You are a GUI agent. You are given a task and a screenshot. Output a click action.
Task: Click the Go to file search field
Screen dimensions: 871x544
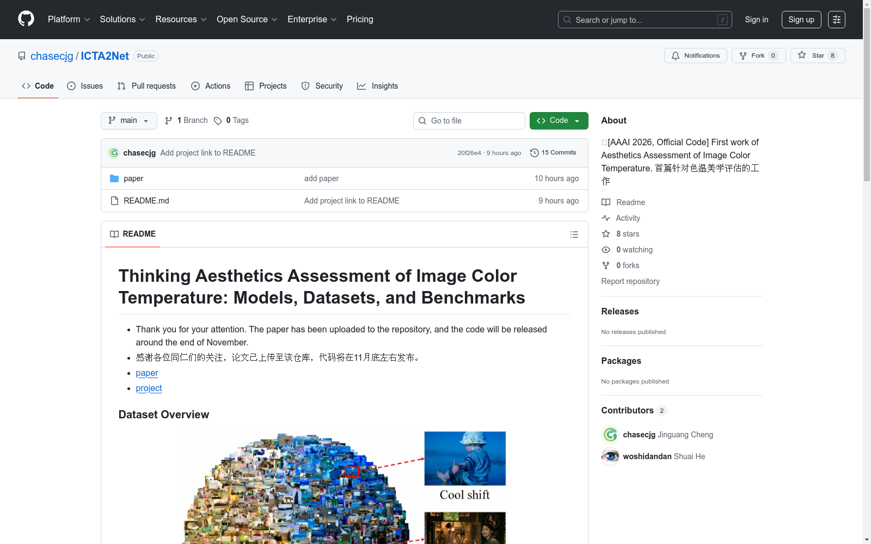469,121
